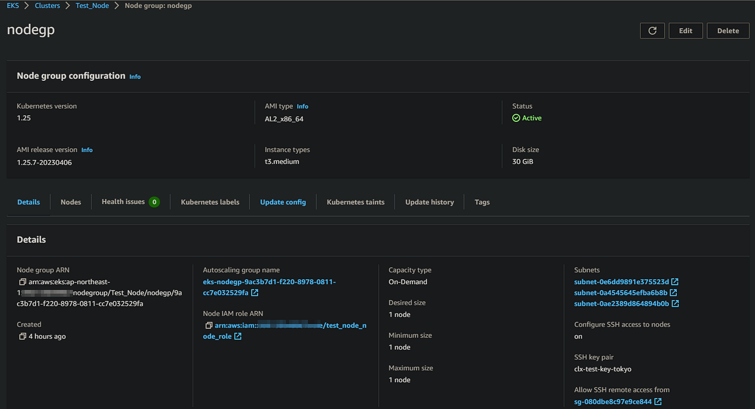Click the Active status check icon

coord(516,118)
